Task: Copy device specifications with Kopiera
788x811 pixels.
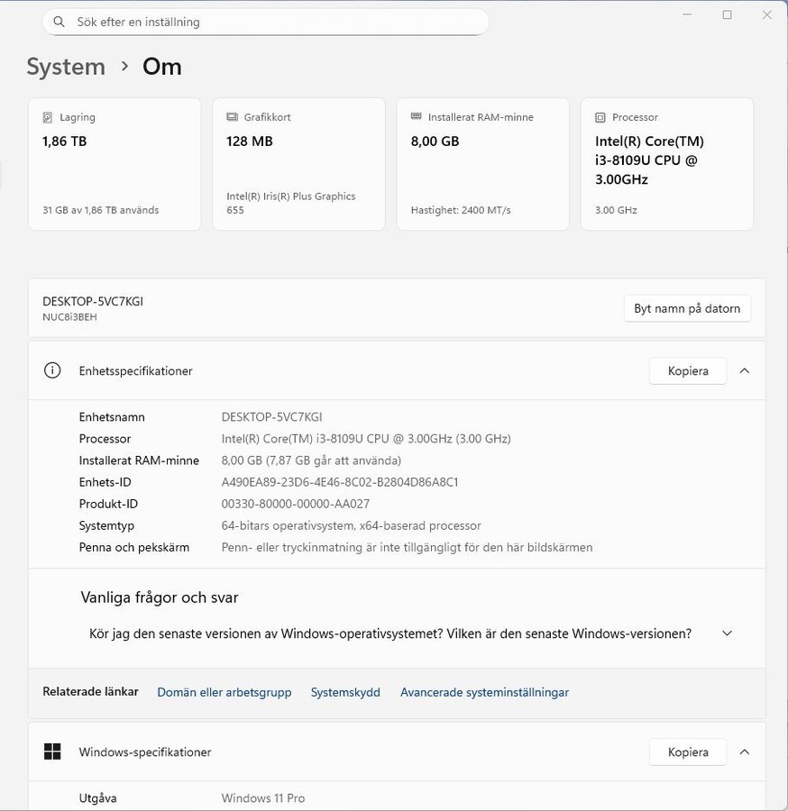Action: pos(687,370)
